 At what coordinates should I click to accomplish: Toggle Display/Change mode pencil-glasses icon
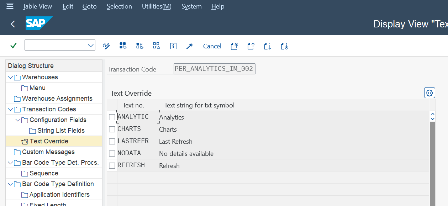click(x=106, y=46)
